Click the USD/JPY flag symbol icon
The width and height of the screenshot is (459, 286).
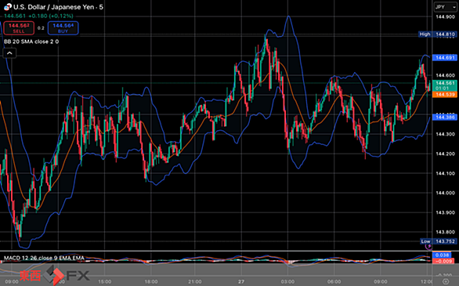[8, 7]
